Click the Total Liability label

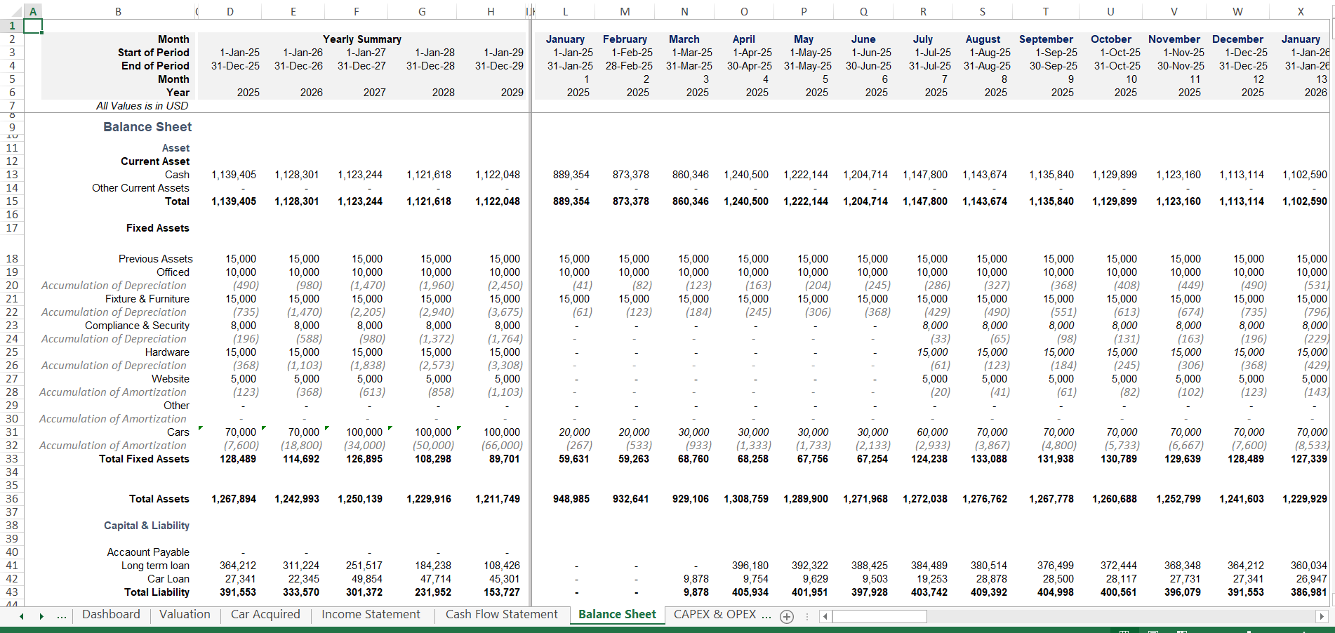157,592
